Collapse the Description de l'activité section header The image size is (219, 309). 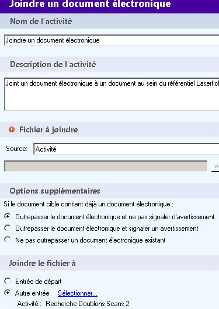tap(109, 64)
